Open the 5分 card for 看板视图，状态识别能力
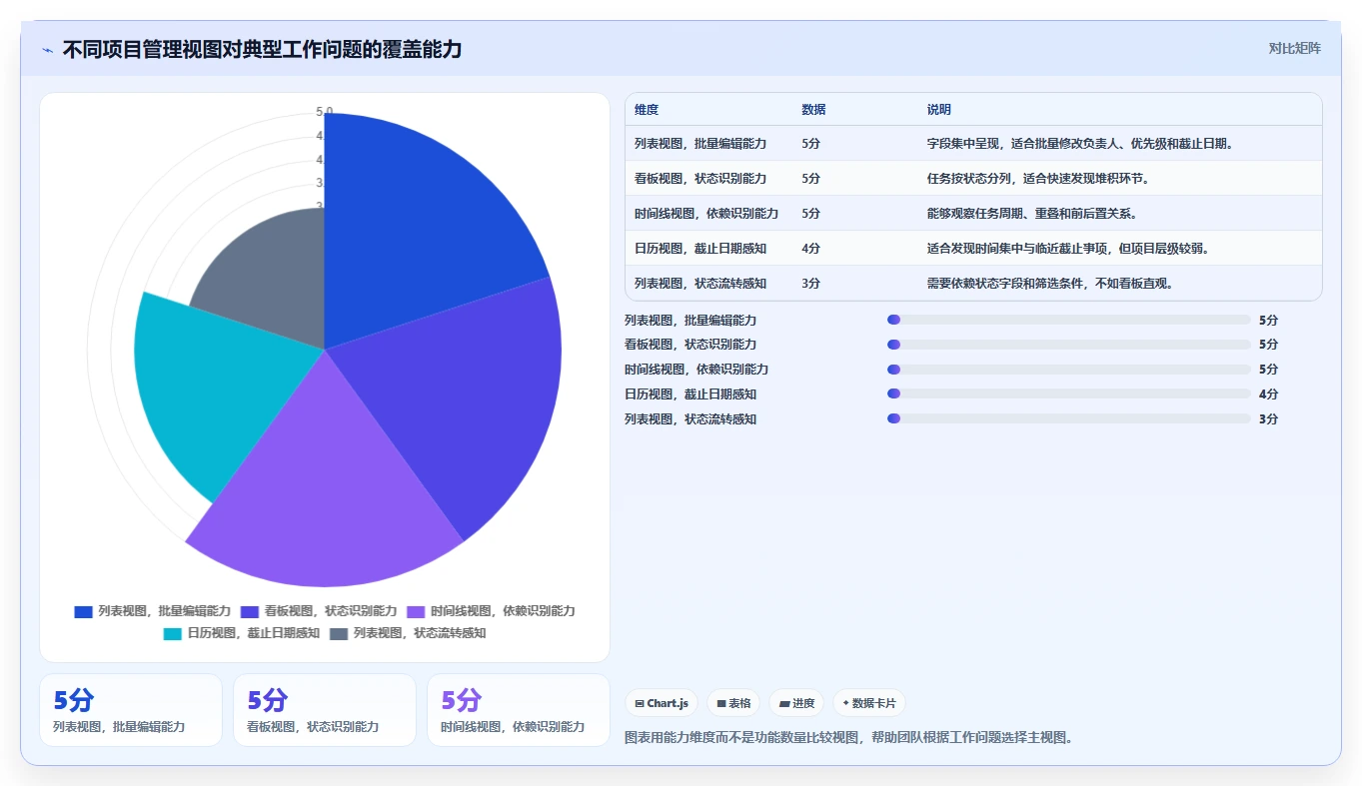 point(325,710)
